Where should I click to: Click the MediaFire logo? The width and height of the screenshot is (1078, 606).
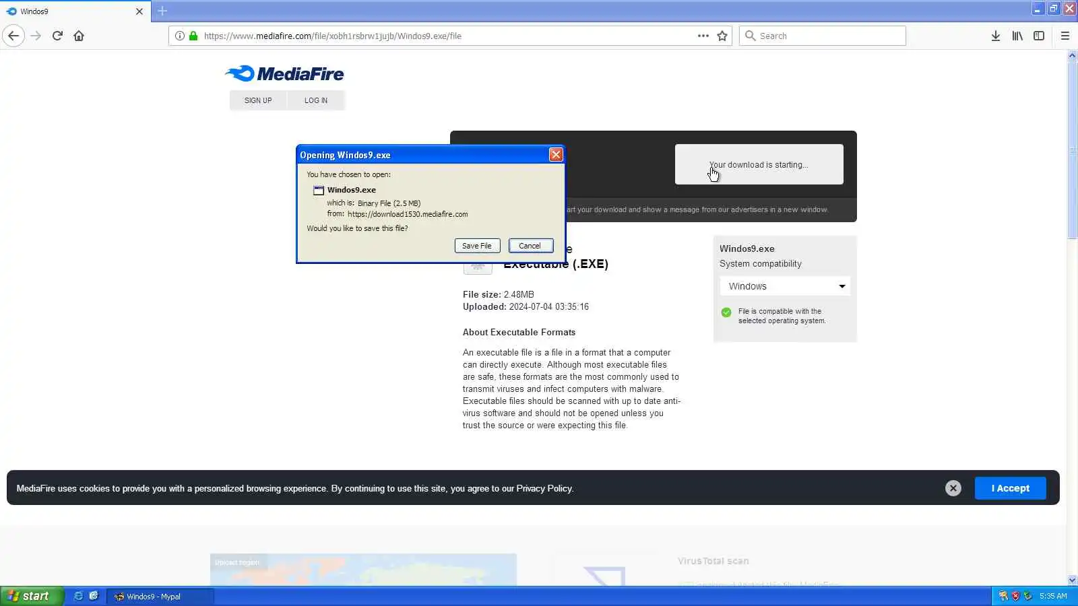284,73
